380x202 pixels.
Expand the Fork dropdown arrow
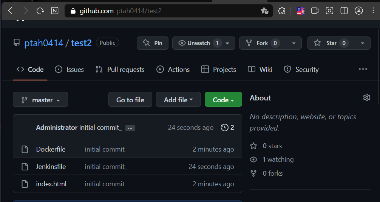(294, 43)
